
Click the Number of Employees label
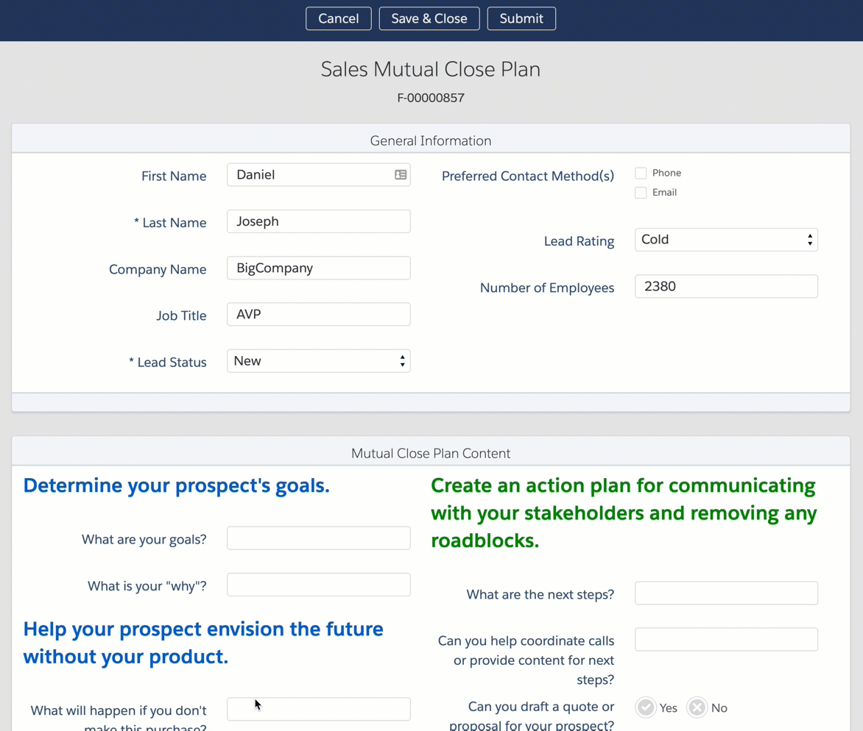[x=547, y=288]
